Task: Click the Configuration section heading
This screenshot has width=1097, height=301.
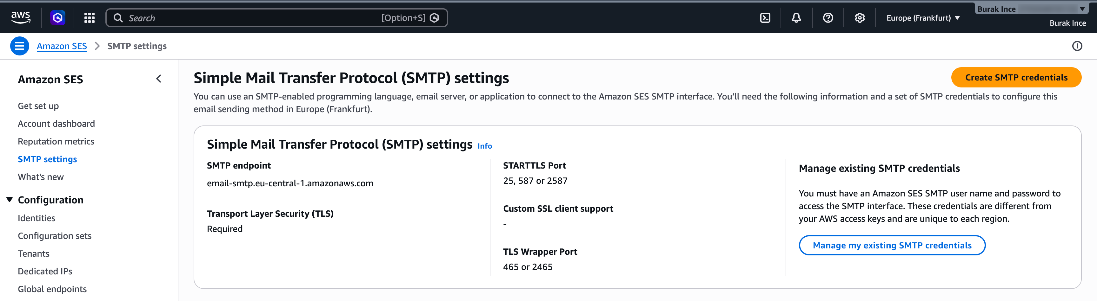Action: (x=51, y=200)
